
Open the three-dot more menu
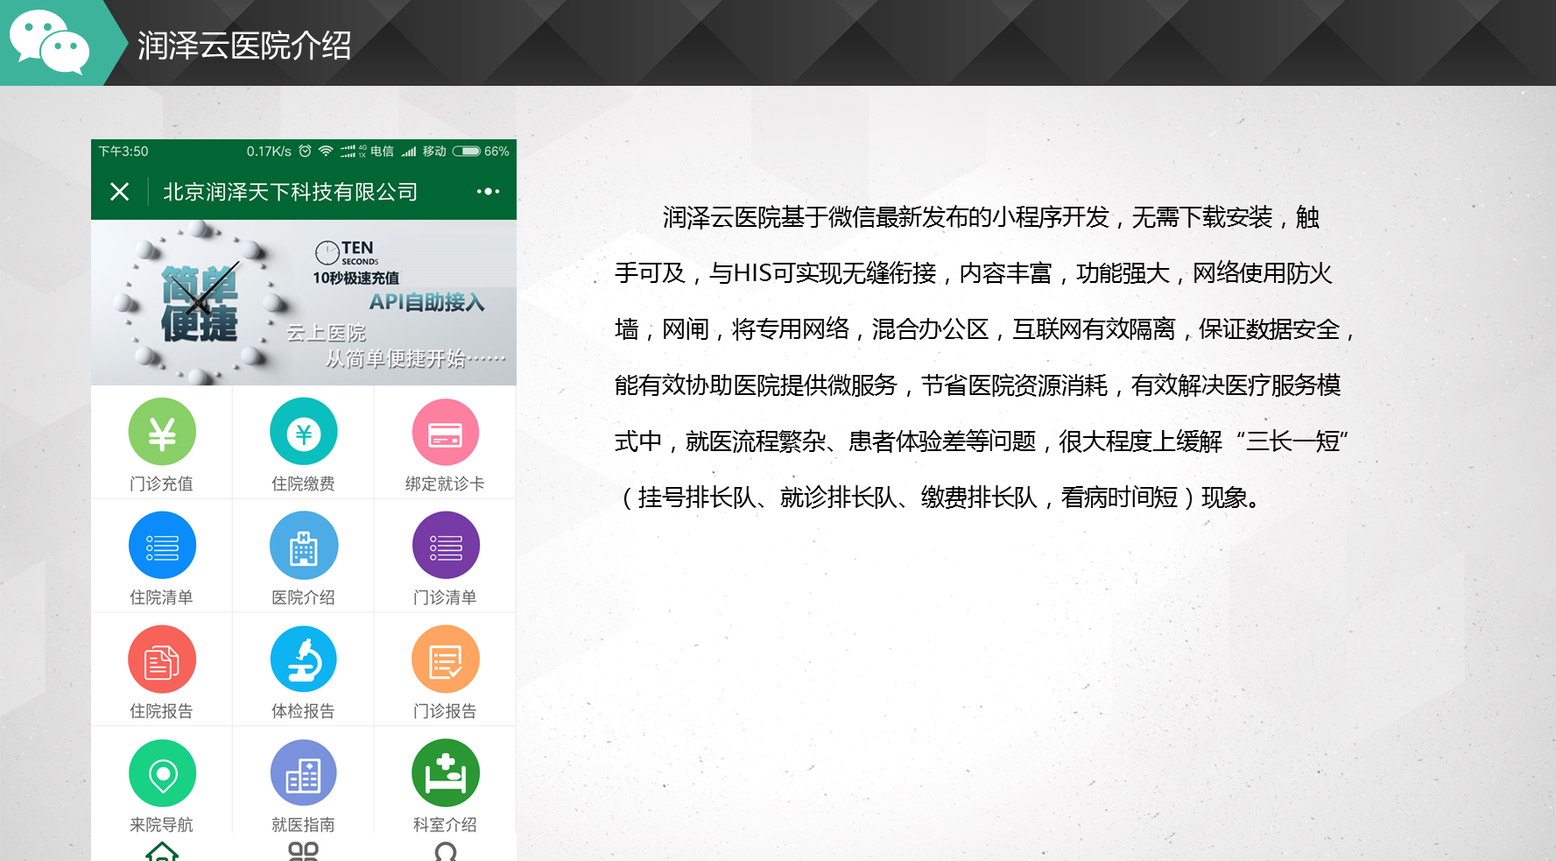488,191
